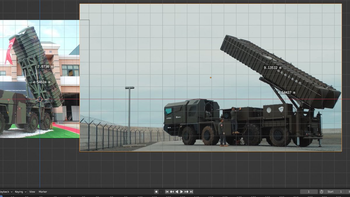The height and width of the screenshot is (197, 350).
Task: Click the orange origin point of the reference image
Action: pyautogui.click(x=211, y=78)
